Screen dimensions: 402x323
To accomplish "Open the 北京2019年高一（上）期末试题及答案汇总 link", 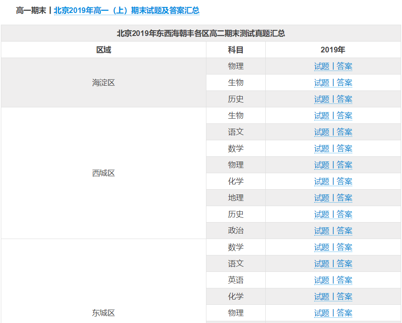I will point(126,10).
